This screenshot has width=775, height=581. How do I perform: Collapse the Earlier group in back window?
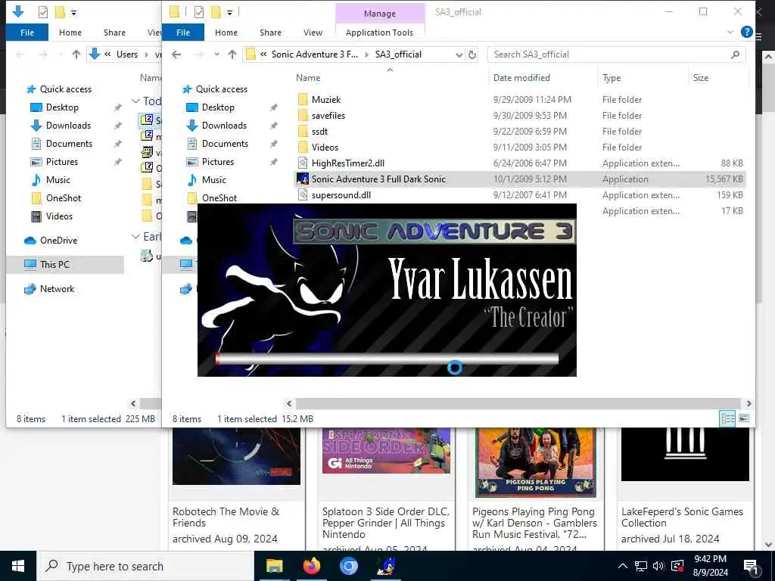point(135,237)
